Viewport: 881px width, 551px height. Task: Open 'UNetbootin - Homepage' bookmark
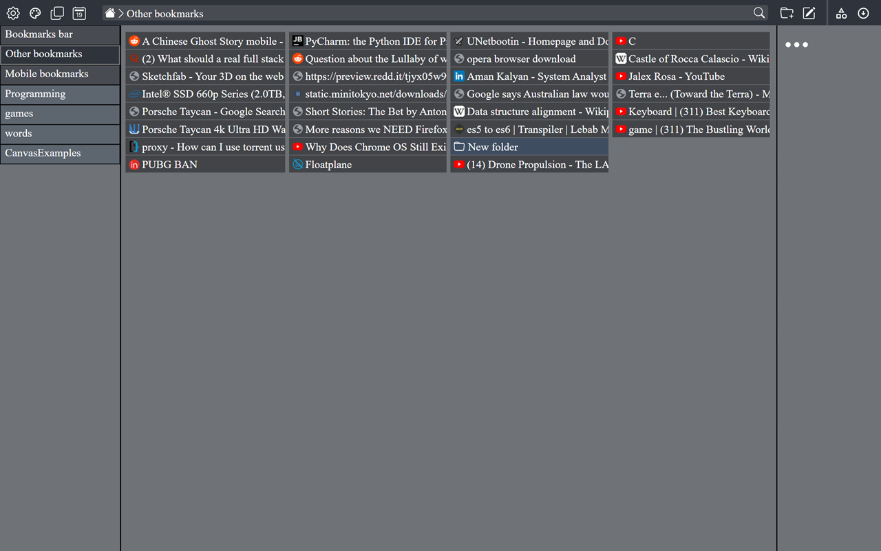point(530,41)
